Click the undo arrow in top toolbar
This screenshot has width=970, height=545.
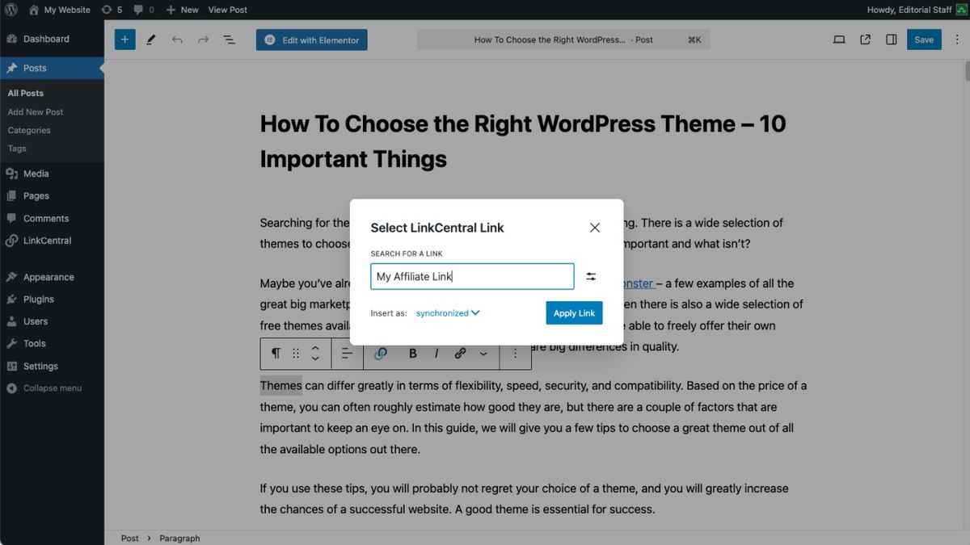177,39
